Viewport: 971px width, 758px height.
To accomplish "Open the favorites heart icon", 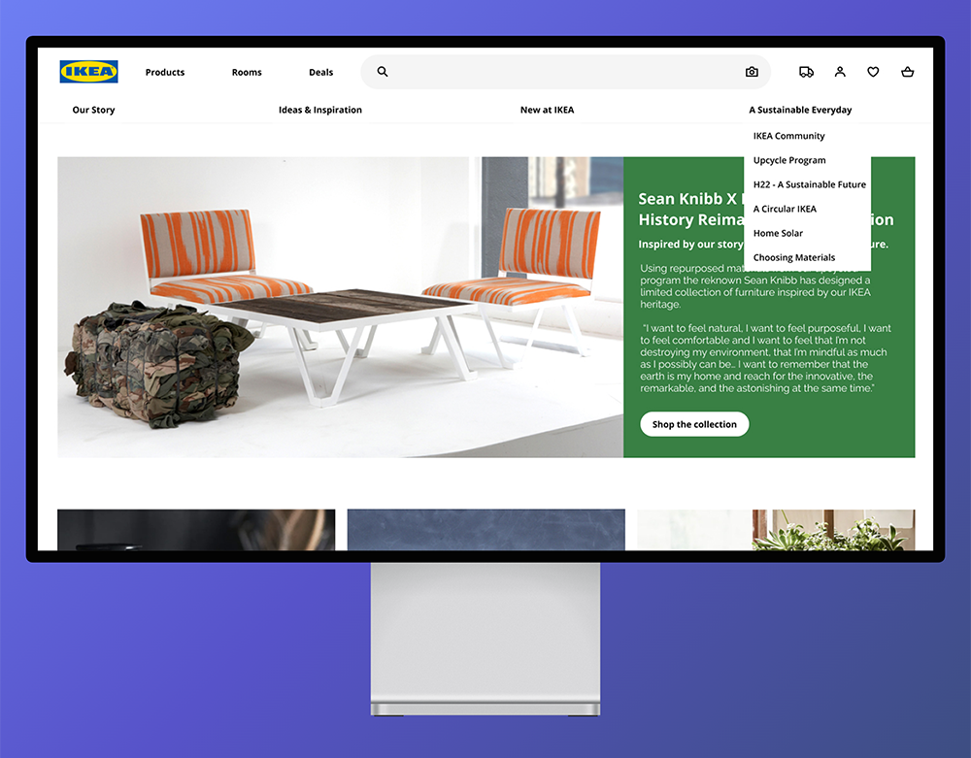I will coord(873,72).
